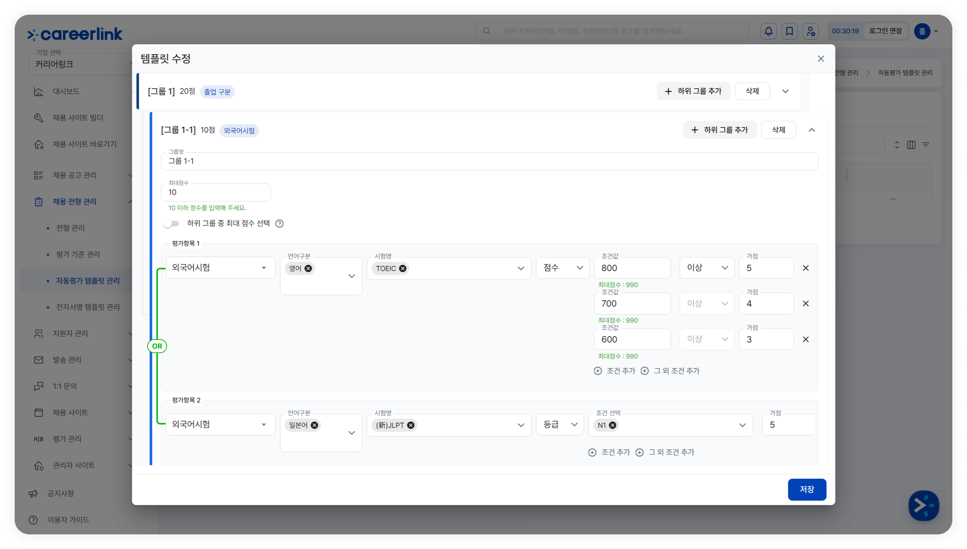Remove the 600 조건값 row
Screen dimensions: 967x549
click(805, 340)
